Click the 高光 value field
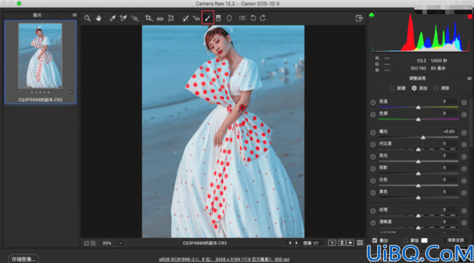Screen dimensions: 474x263 coord(449,155)
